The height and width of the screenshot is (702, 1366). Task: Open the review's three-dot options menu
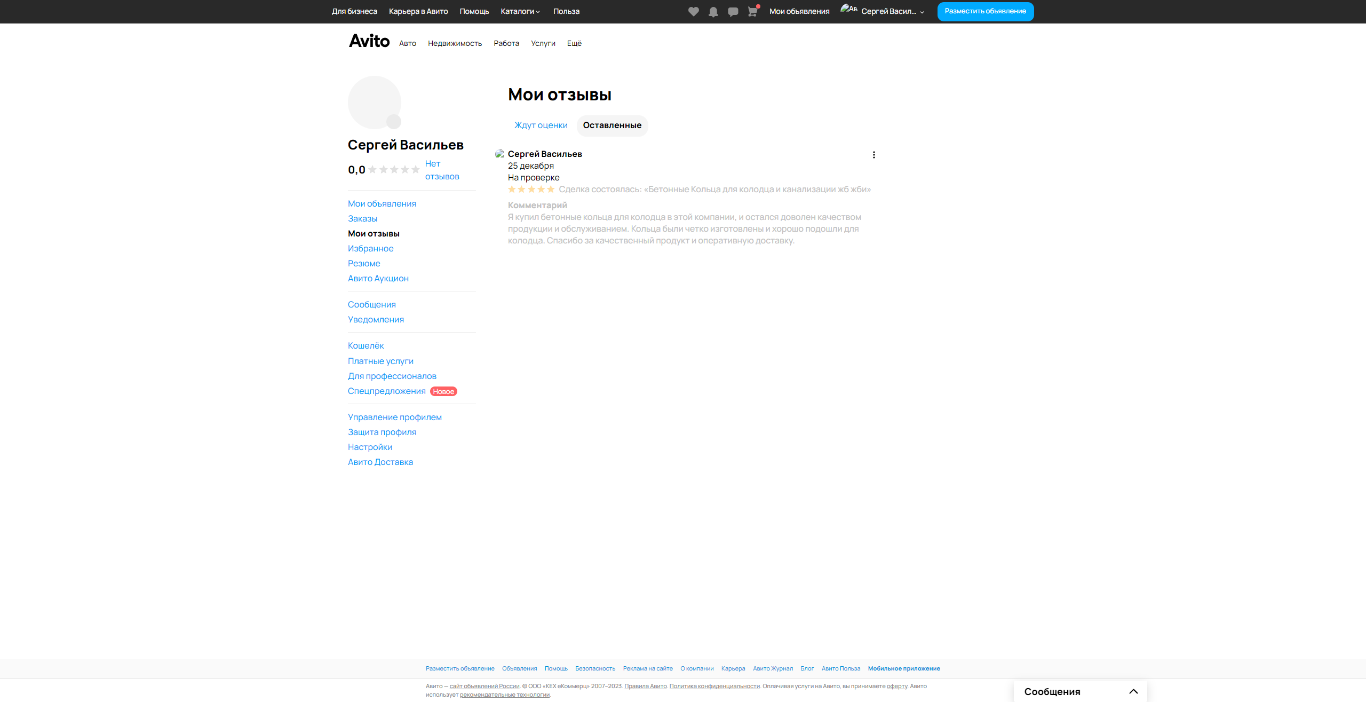873,155
